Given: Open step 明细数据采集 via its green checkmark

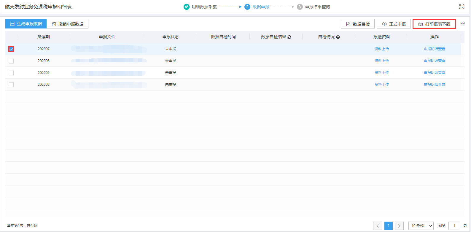Looking at the screenshot, I should (187, 7).
